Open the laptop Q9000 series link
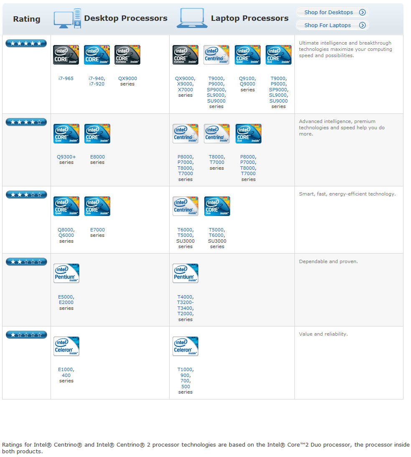Viewport: 411px width, 457px height. coord(248,84)
